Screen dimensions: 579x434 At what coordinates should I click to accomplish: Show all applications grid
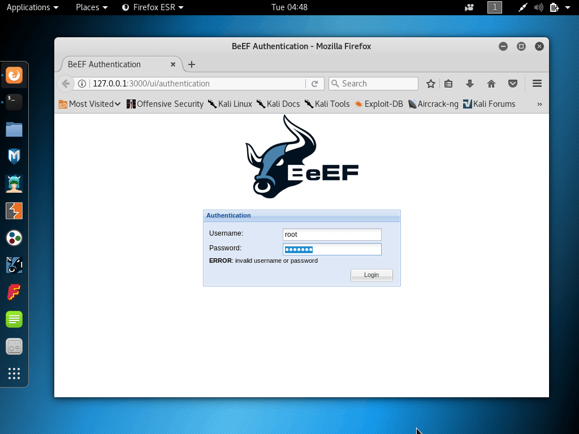[x=14, y=374]
